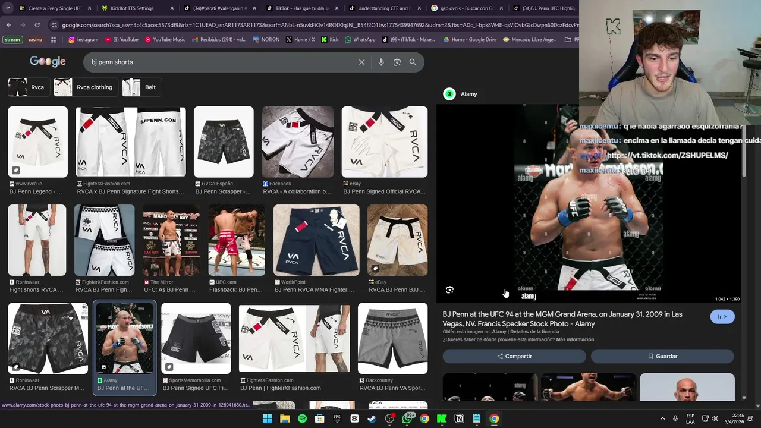
Task: Open Google Lens image search icon
Action: pos(397,62)
